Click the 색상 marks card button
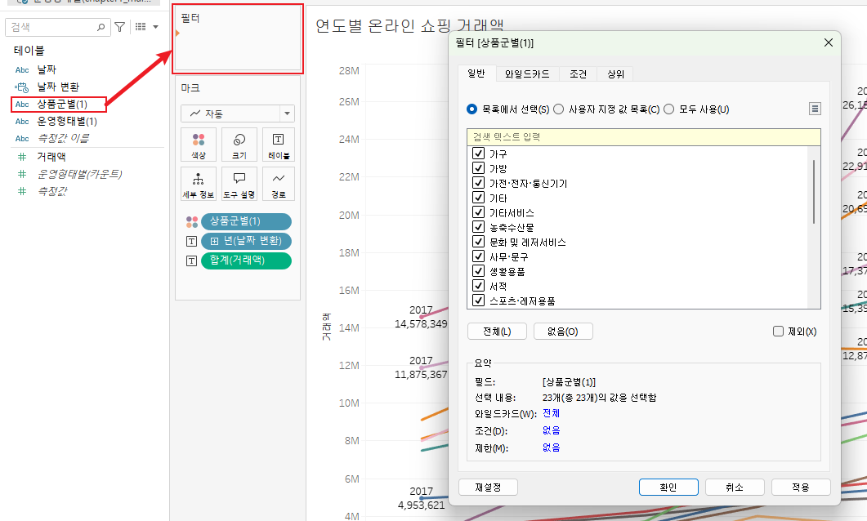Viewport: 867px width, 521px height. [199, 145]
